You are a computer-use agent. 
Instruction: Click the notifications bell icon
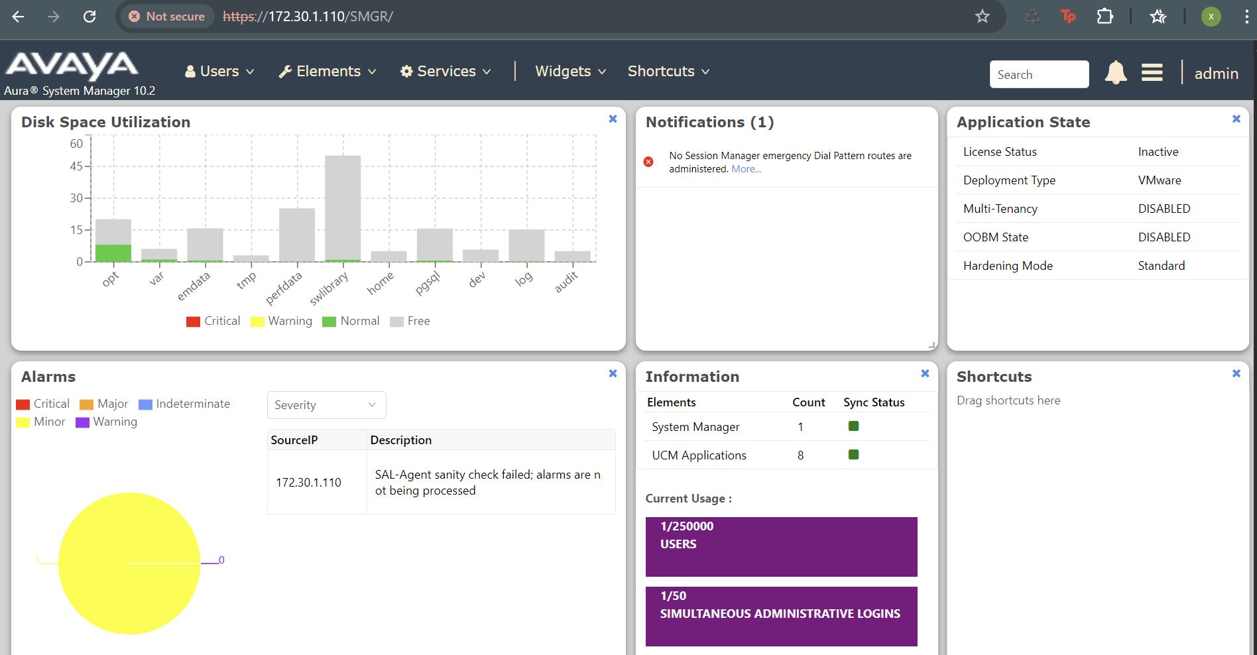1116,72
